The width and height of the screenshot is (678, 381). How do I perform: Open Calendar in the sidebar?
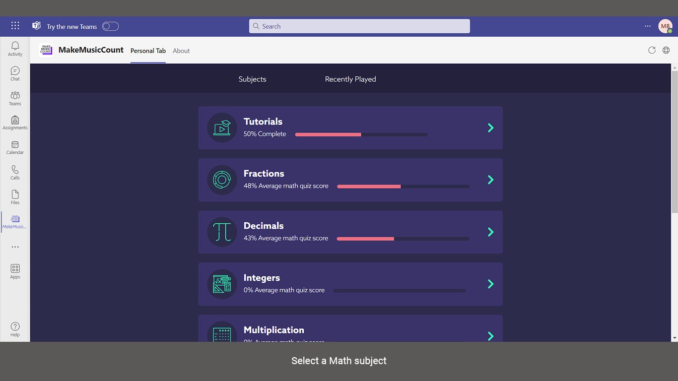coord(15,147)
